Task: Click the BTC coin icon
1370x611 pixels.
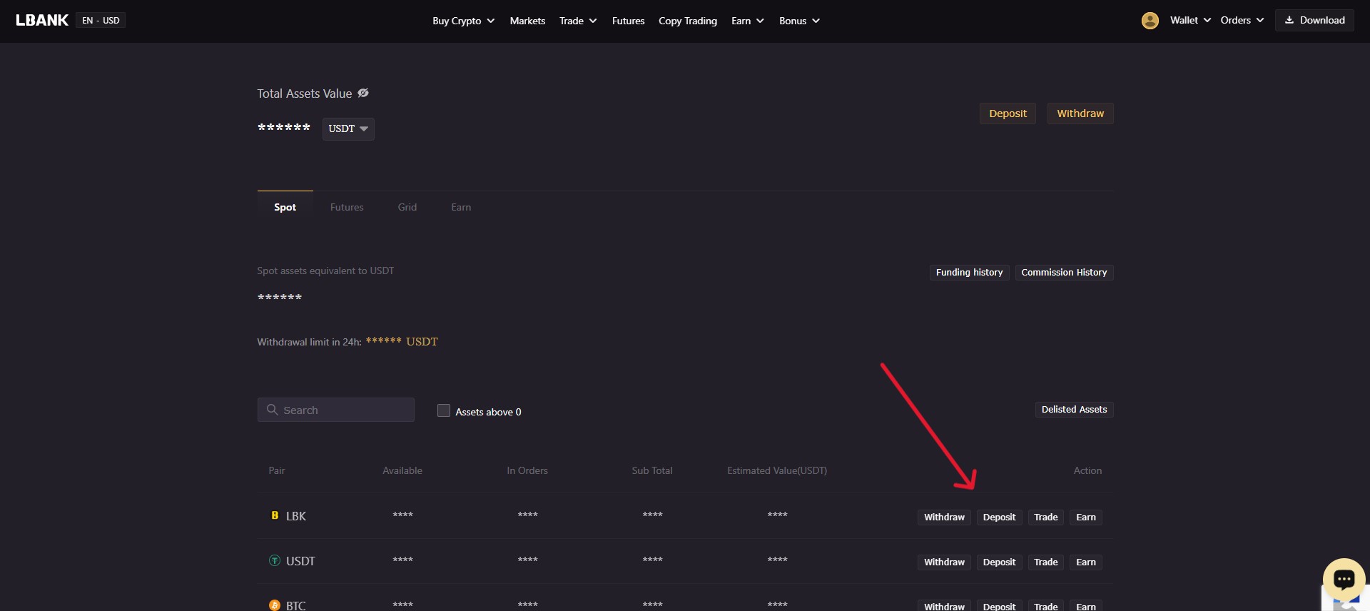Action: coord(275,605)
